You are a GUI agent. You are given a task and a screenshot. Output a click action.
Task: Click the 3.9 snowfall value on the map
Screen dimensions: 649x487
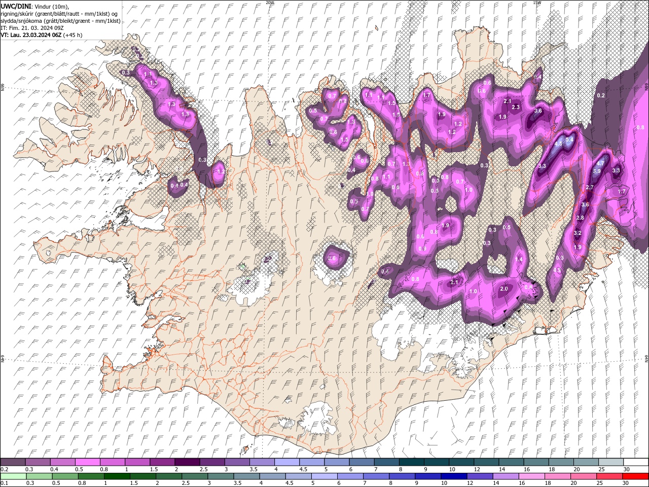597,171
